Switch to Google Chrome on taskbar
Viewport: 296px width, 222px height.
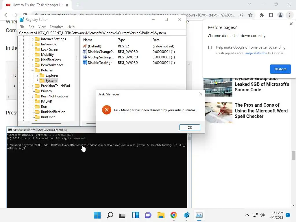[173, 215]
